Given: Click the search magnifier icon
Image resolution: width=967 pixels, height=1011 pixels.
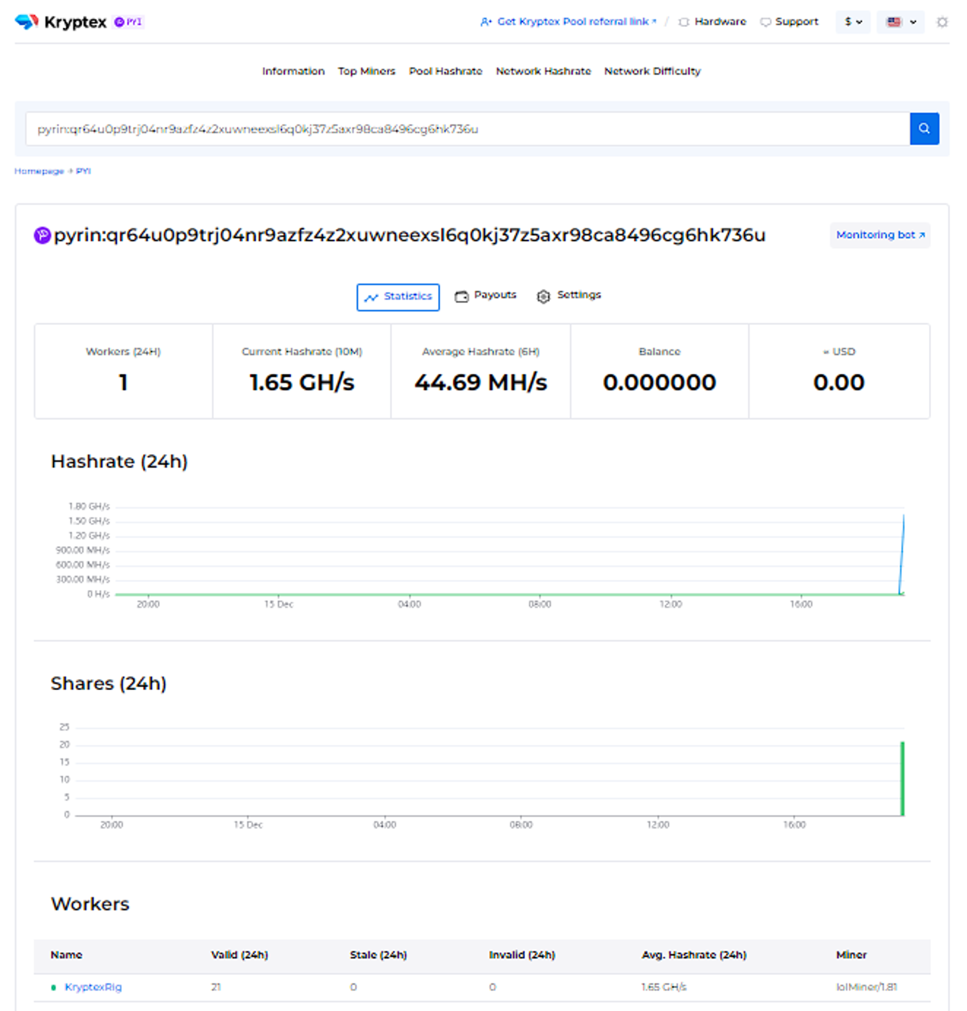Looking at the screenshot, I should (924, 128).
